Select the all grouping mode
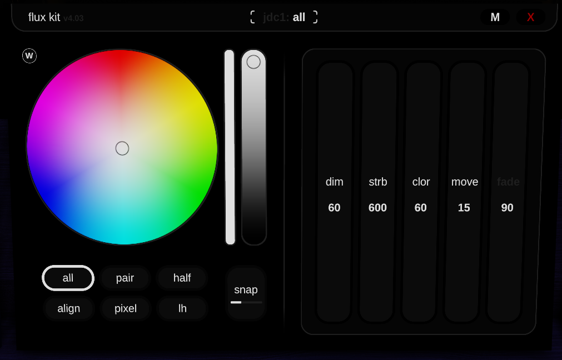 click(68, 278)
